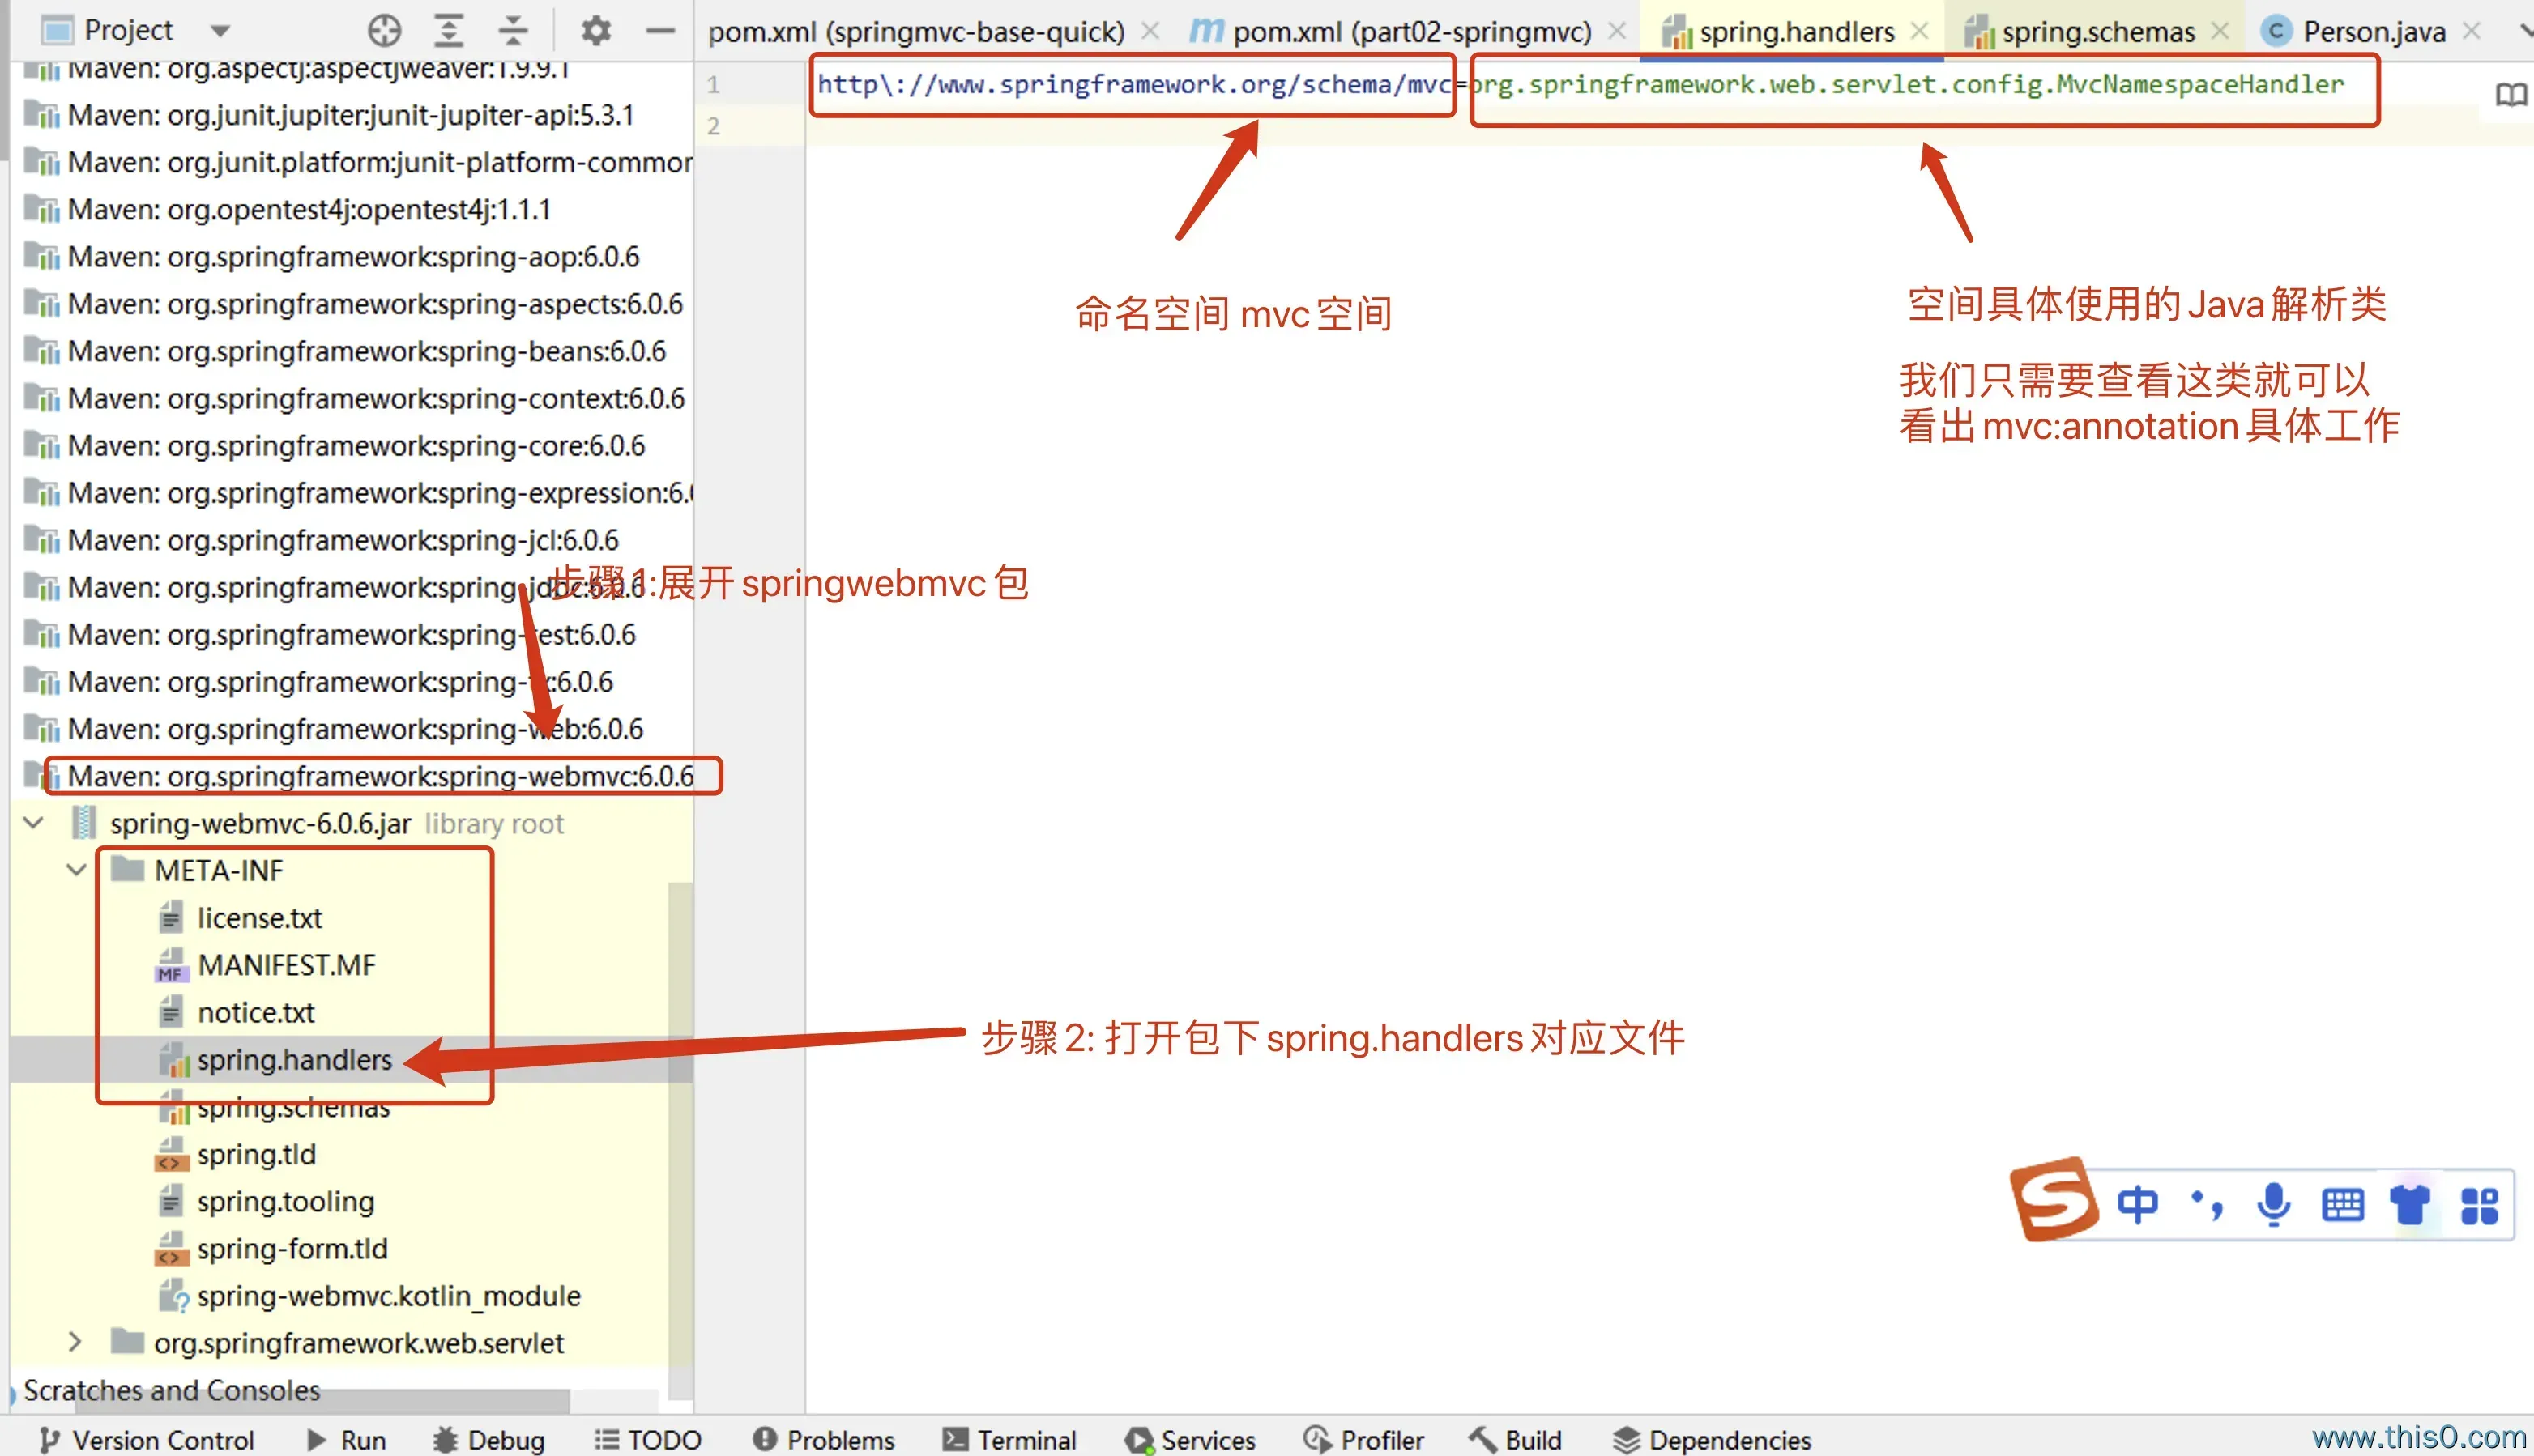Image resolution: width=2534 pixels, height=1456 pixels.
Task: Select spring.tooling file in tree
Action: [x=285, y=1201]
